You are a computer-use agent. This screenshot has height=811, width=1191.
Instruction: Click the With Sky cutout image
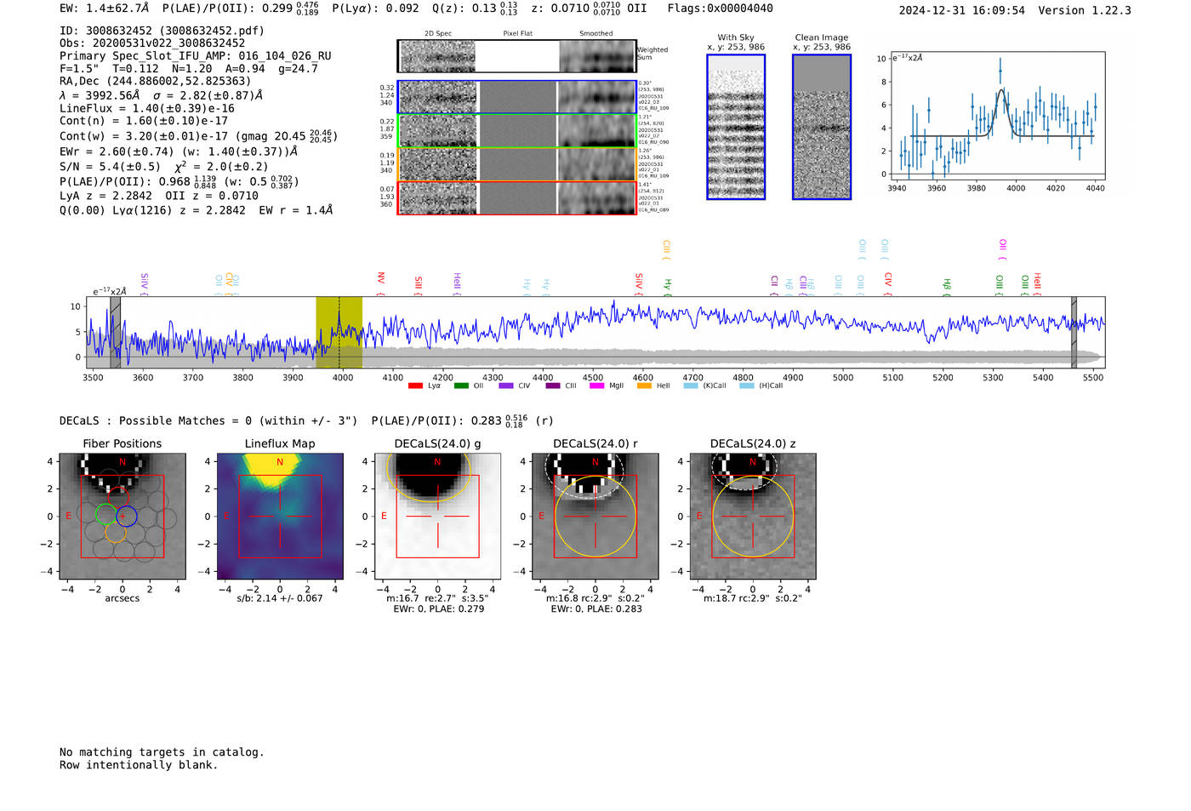click(x=736, y=127)
